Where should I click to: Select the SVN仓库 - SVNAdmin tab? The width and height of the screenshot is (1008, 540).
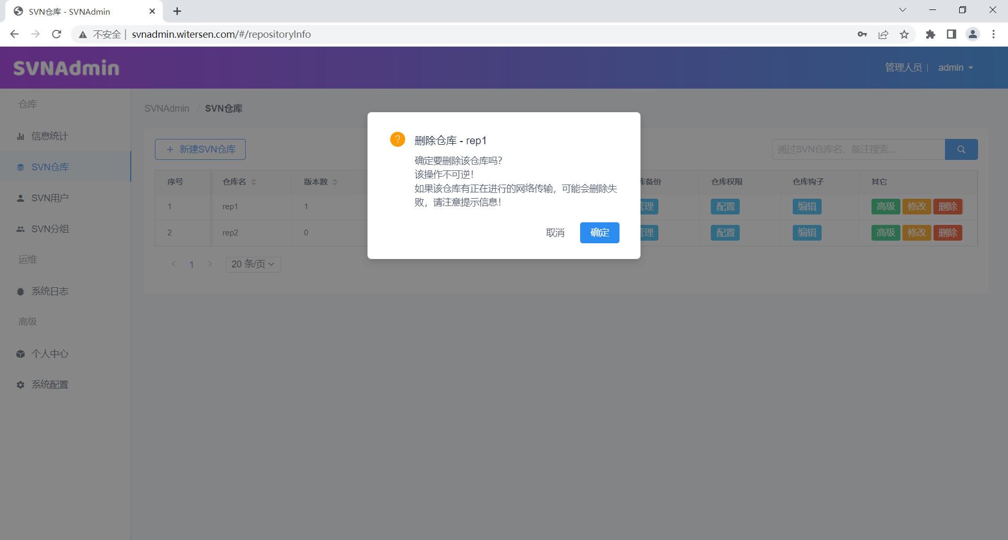(84, 11)
